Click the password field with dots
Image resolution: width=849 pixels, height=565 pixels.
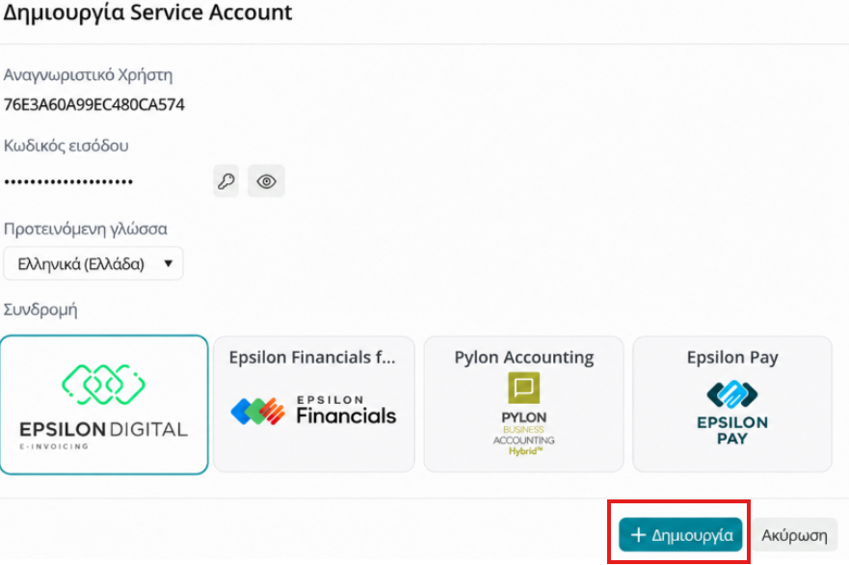[x=68, y=181]
